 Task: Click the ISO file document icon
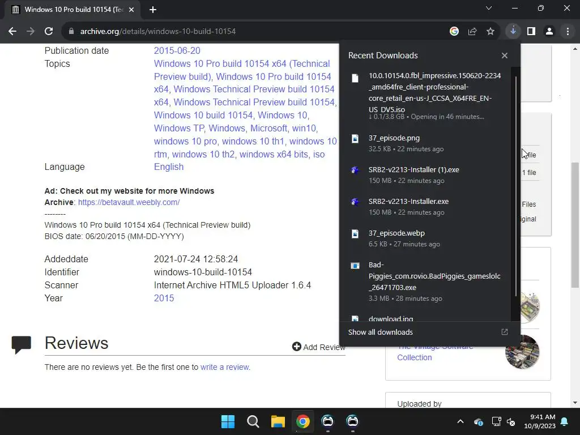pos(355,78)
